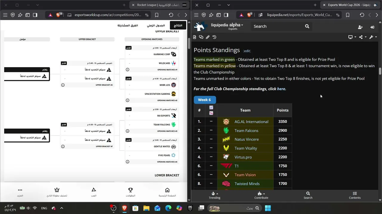Open crown club championship ranking nav item

[x=57, y=192]
